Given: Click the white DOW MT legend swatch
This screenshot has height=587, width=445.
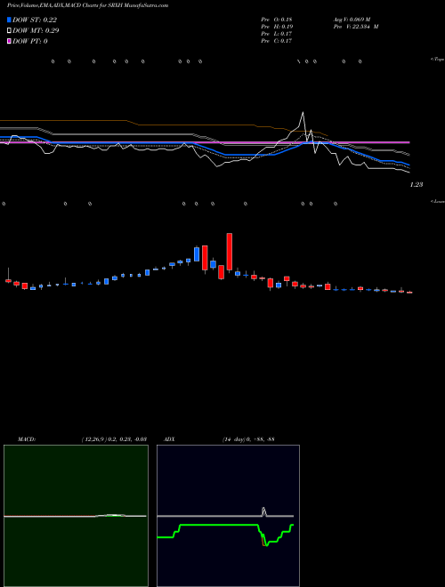Looking at the screenshot, I should click(x=9, y=30).
